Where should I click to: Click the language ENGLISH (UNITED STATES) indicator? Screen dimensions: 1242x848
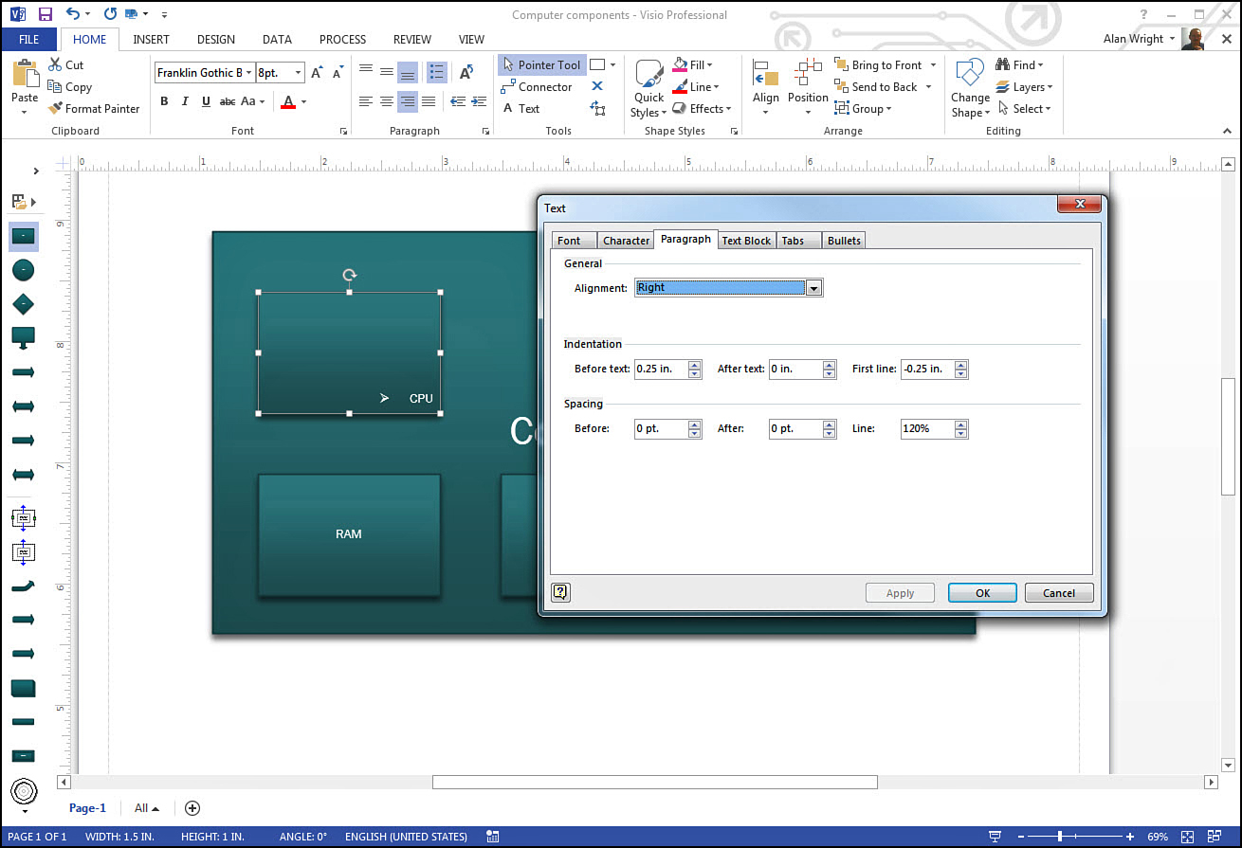406,837
